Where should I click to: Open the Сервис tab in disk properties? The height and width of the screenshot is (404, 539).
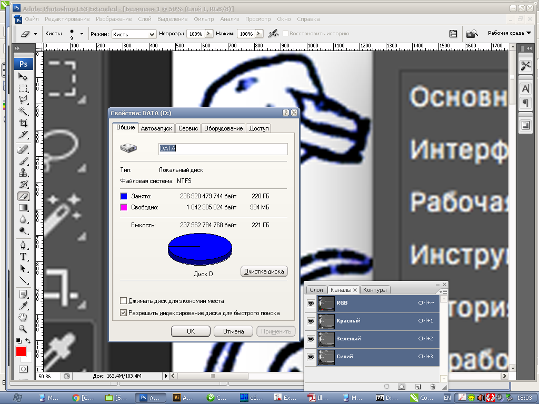(x=188, y=128)
